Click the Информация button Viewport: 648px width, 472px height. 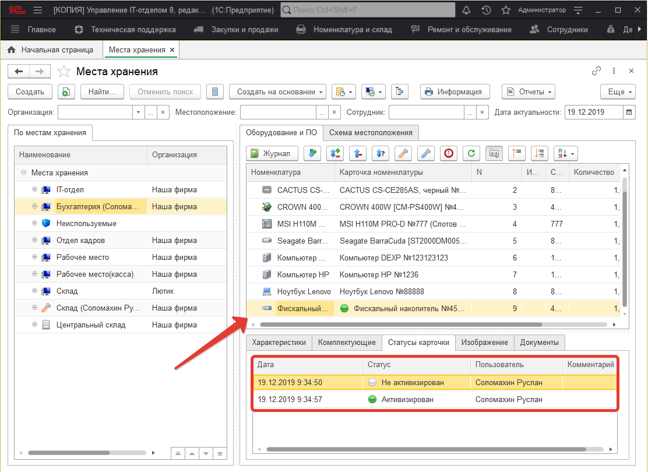454,91
